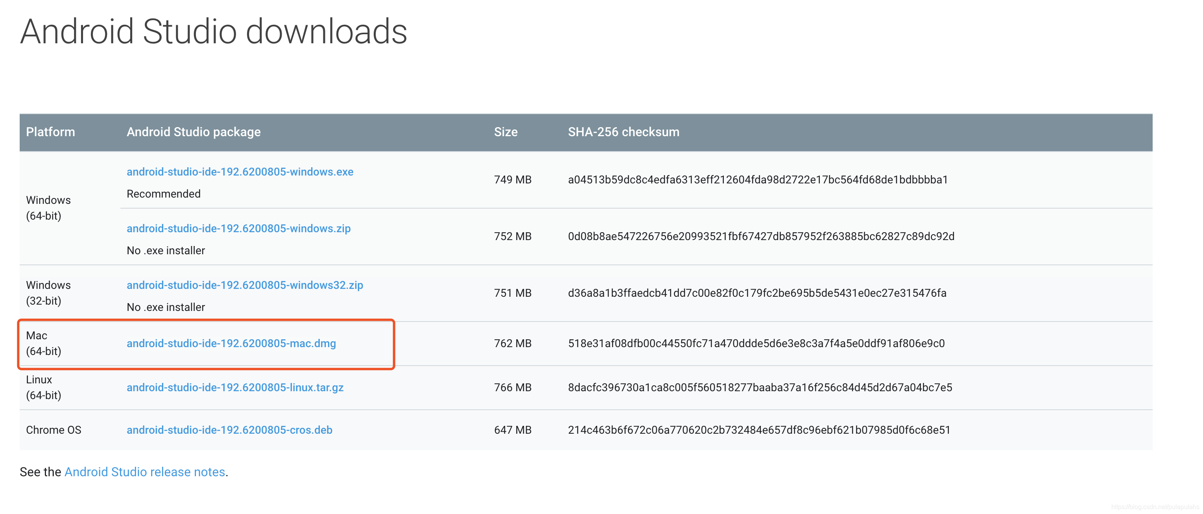
Task: Click the SHA-256 checksum column header
Action: [624, 132]
